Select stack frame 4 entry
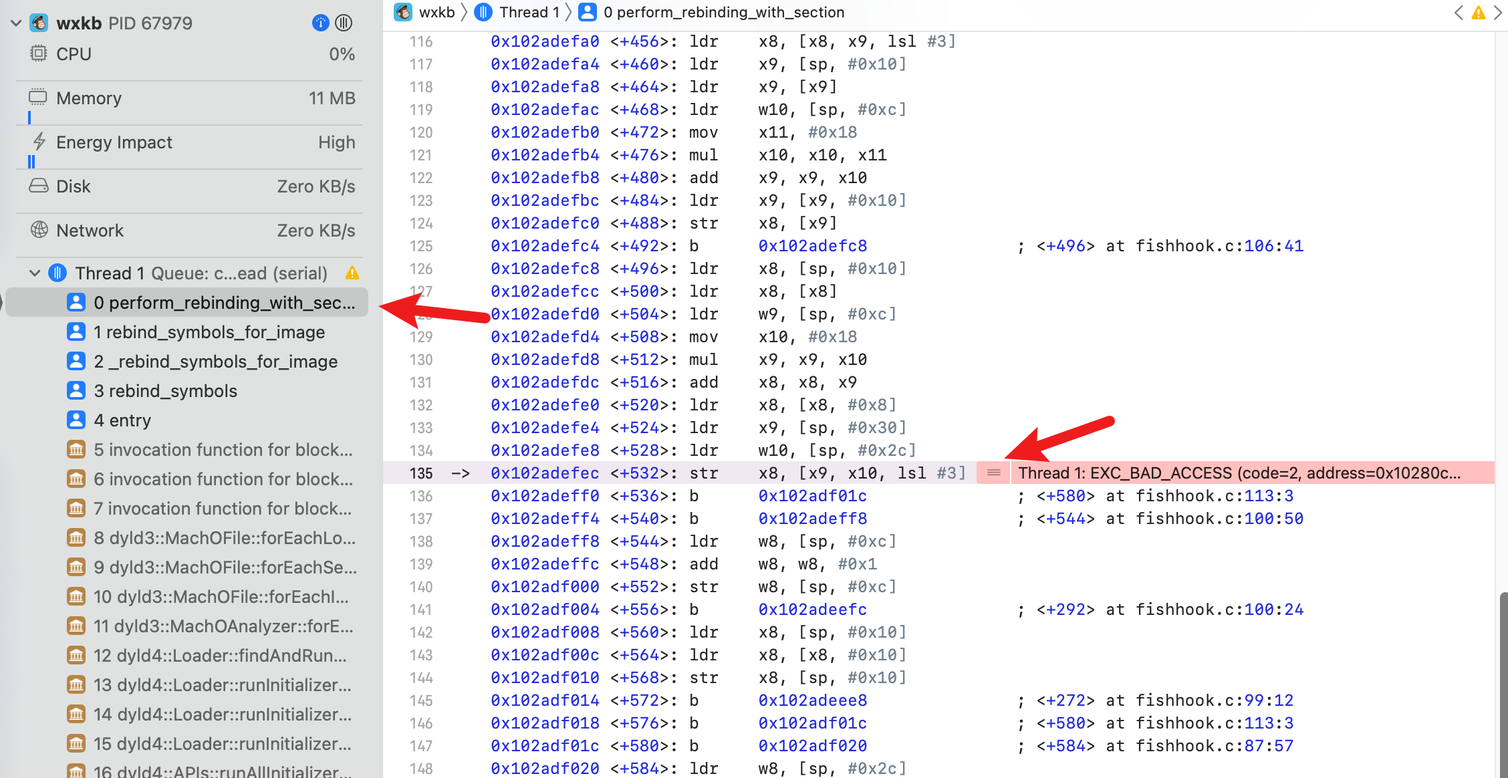Viewport: 1508px width, 778px height. 122,420
